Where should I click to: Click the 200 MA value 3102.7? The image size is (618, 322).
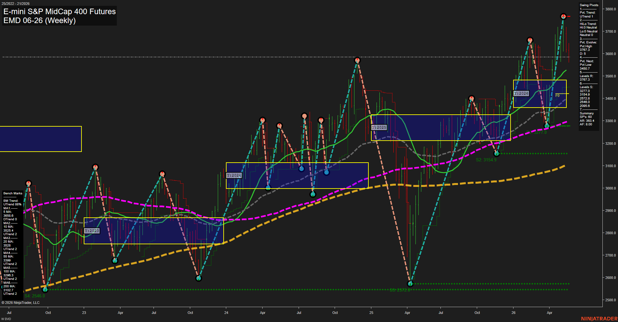pos(8,290)
